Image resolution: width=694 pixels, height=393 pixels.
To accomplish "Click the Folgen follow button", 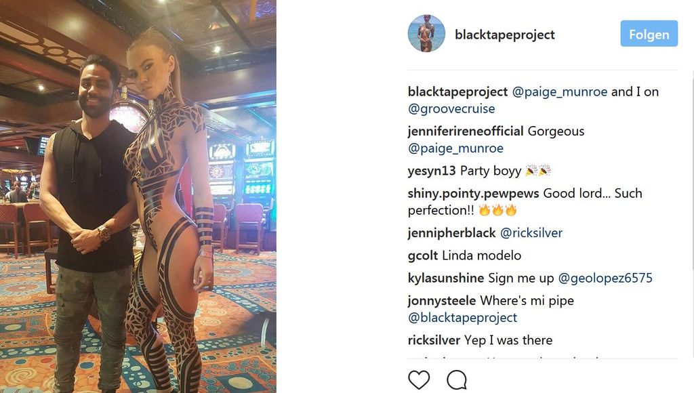I will [649, 34].
